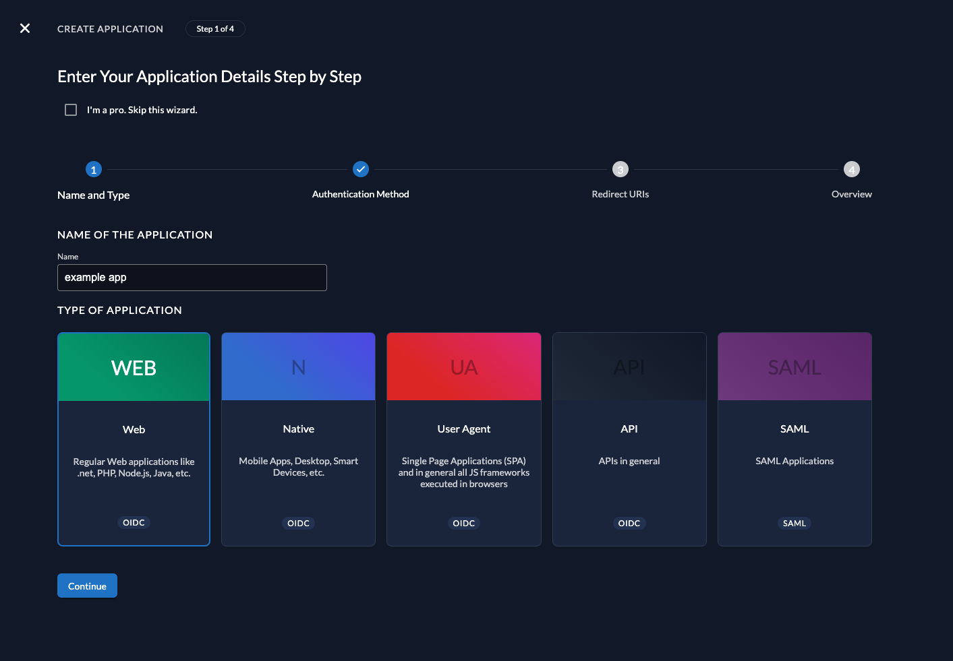Pick the API application type
The image size is (953, 661).
[629, 439]
